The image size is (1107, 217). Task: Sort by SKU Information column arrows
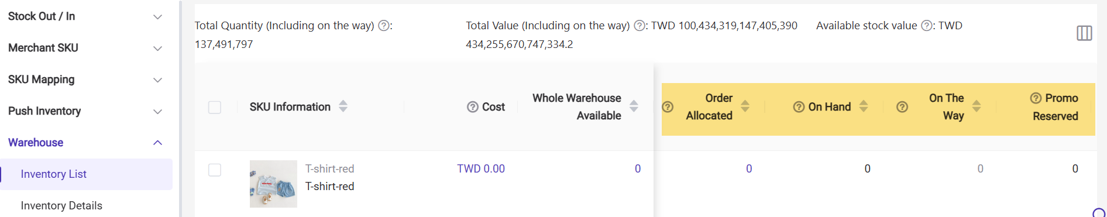point(343,106)
